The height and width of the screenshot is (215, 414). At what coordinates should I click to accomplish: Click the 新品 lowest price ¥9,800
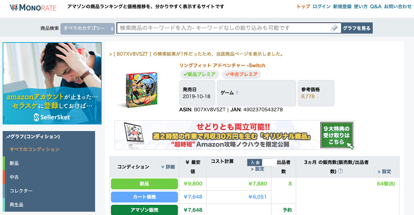point(193,184)
